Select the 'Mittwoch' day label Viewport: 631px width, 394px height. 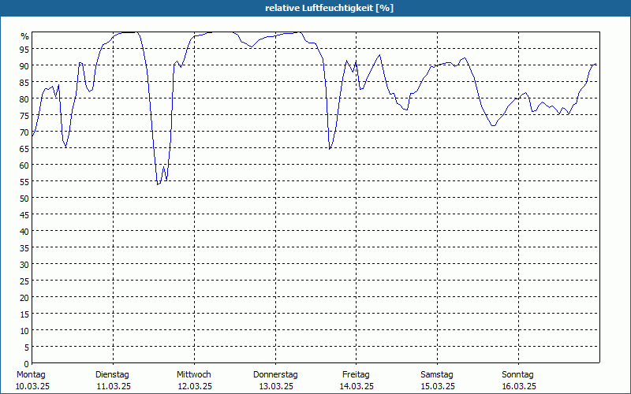[x=193, y=374]
